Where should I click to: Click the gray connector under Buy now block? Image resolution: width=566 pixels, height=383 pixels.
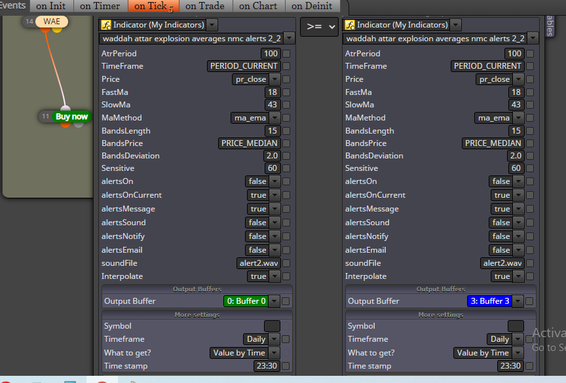coord(79,125)
